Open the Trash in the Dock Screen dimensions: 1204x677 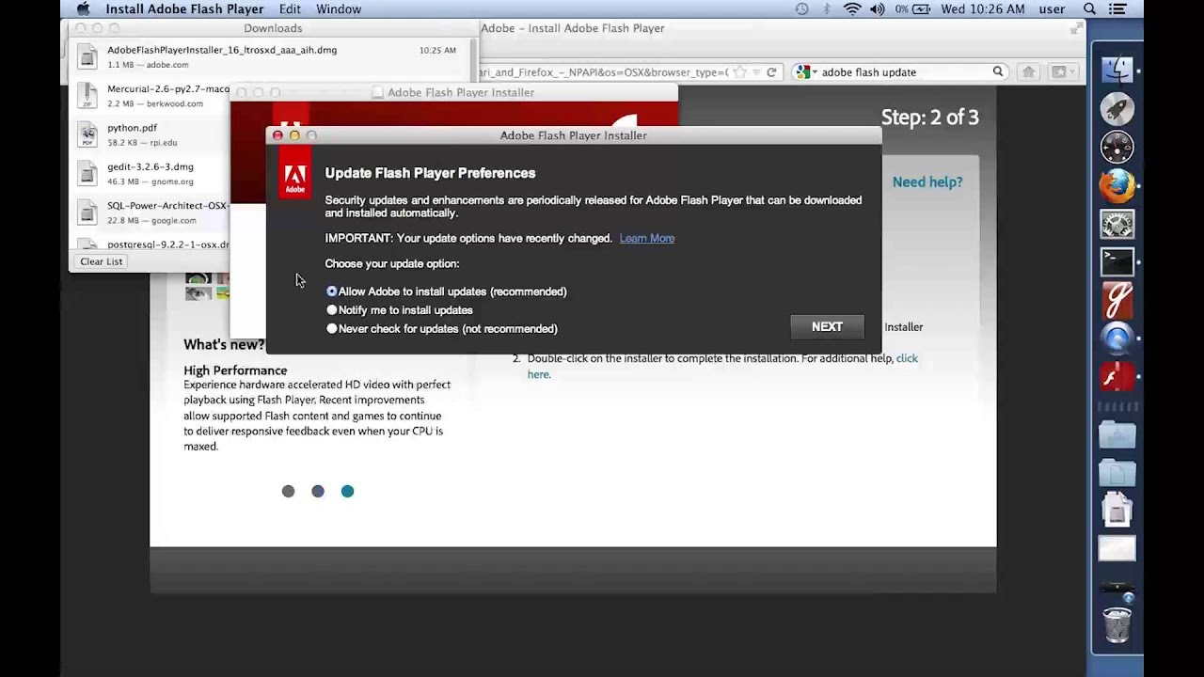1117,624
